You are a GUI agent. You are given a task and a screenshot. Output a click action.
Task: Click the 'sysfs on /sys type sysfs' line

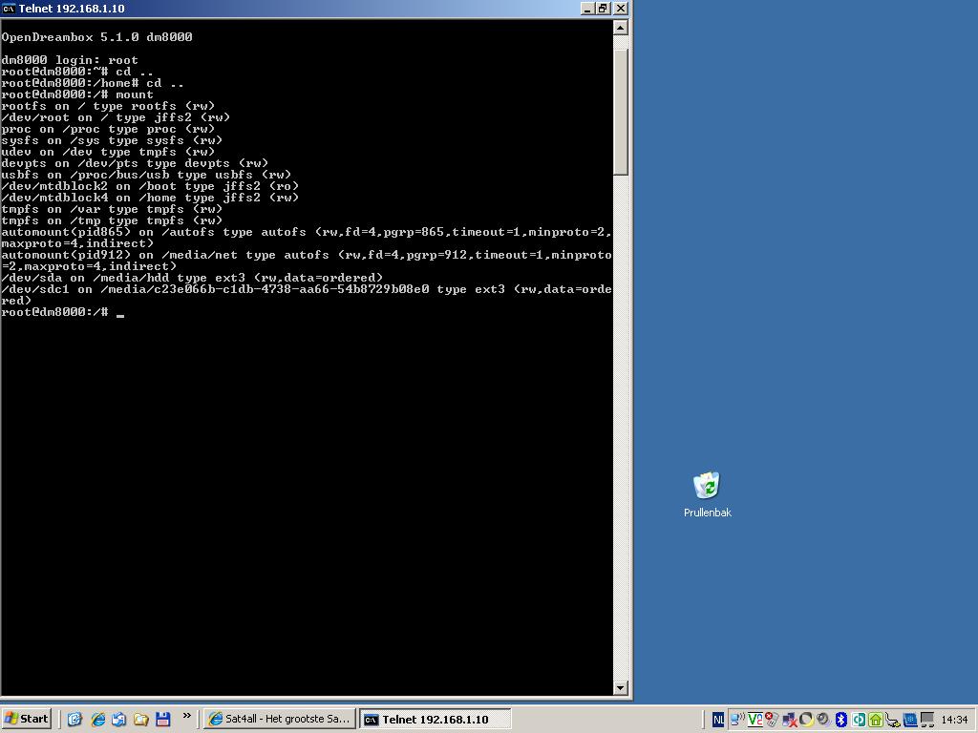[x=112, y=141]
